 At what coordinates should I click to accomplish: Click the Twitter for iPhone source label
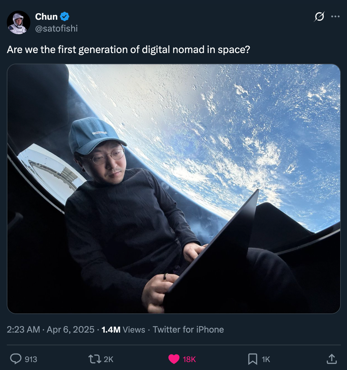pyautogui.click(x=188, y=329)
